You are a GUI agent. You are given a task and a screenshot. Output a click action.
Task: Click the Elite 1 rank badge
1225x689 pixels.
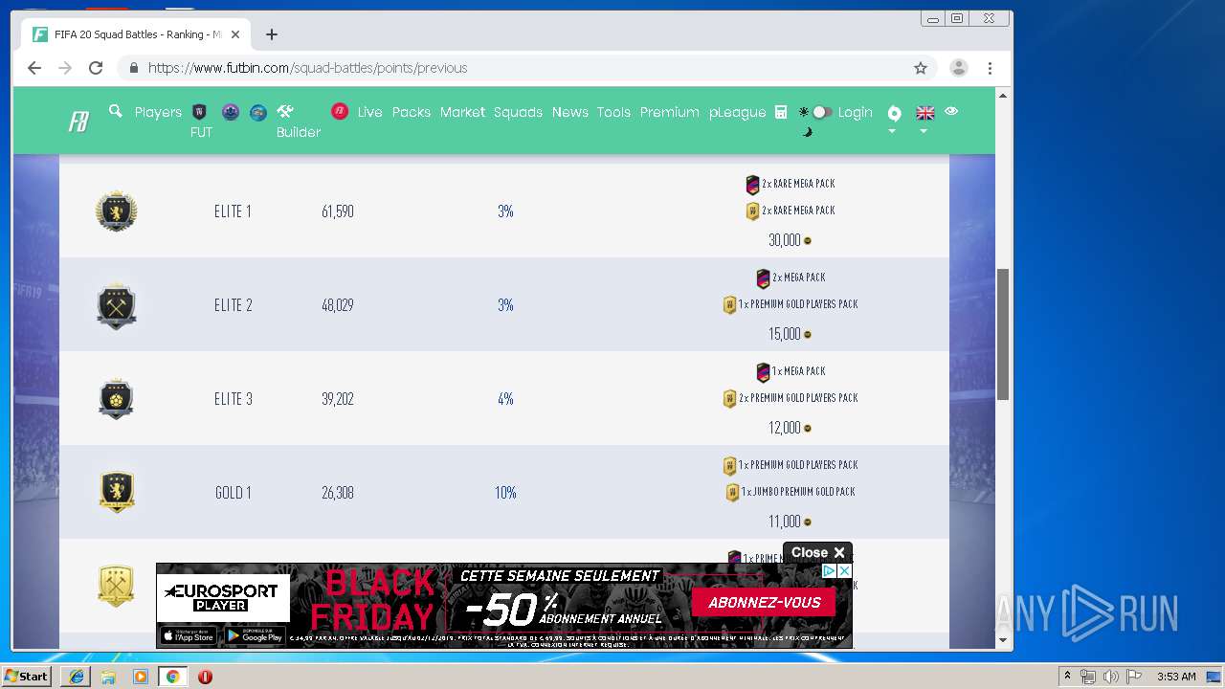[x=117, y=211]
